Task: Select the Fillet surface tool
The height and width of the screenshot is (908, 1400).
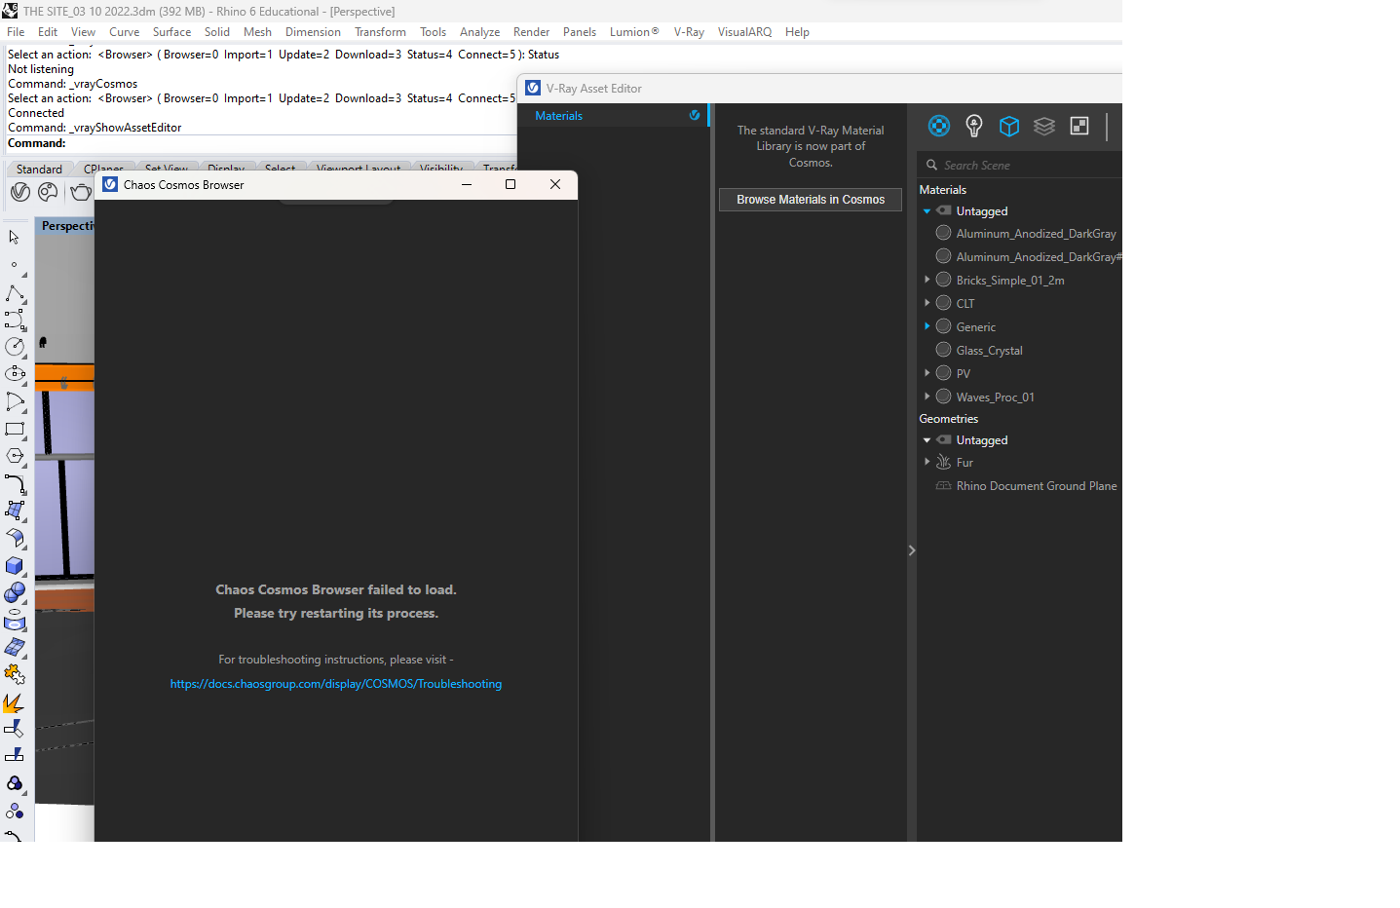Action: [x=15, y=538]
